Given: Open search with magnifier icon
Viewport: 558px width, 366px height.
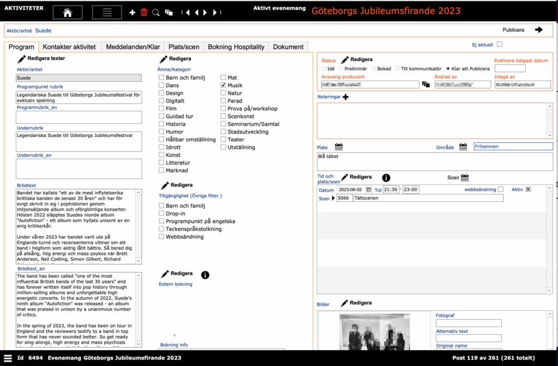Looking at the screenshot, I should [x=156, y=13].
